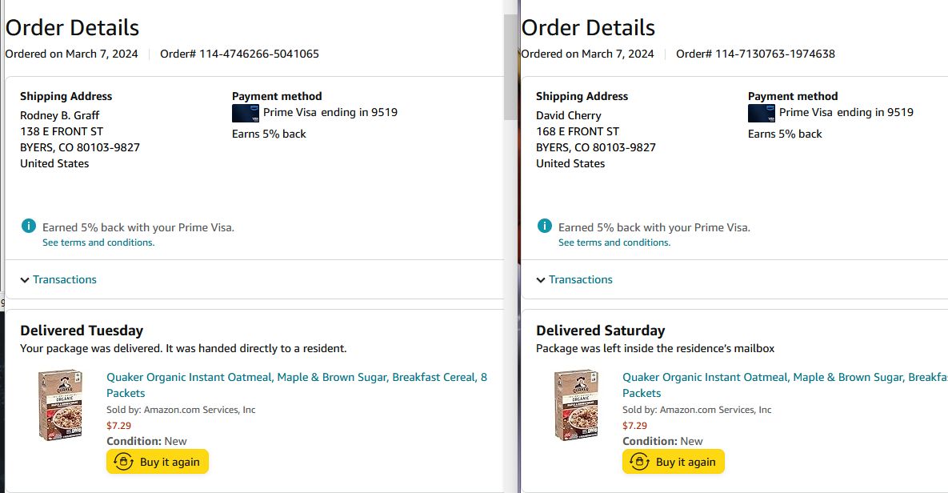Click the Prime Visa card icon for David Cherry's order
Screen dimensions: 948x493
761,113
